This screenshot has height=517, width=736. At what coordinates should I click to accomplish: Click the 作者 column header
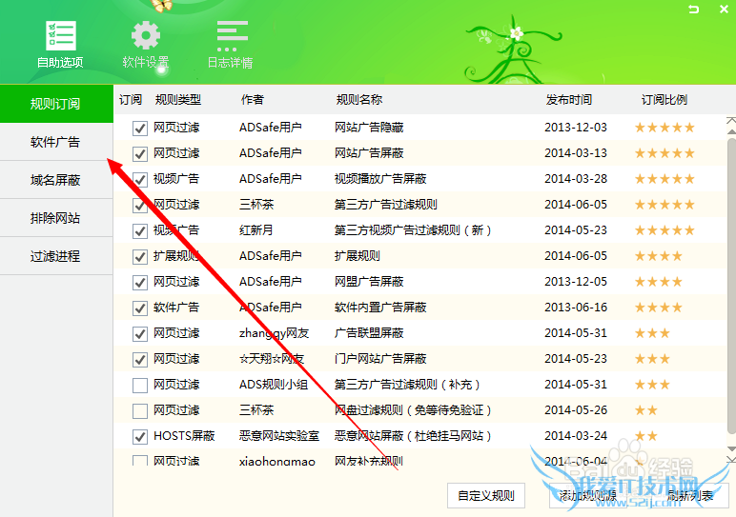253,100
